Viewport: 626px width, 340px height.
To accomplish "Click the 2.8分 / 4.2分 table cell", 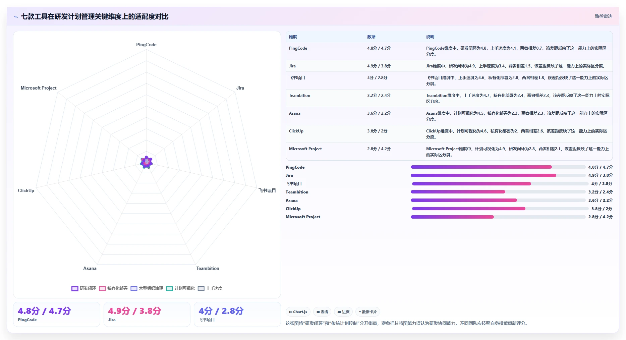I will click(379, 149).
